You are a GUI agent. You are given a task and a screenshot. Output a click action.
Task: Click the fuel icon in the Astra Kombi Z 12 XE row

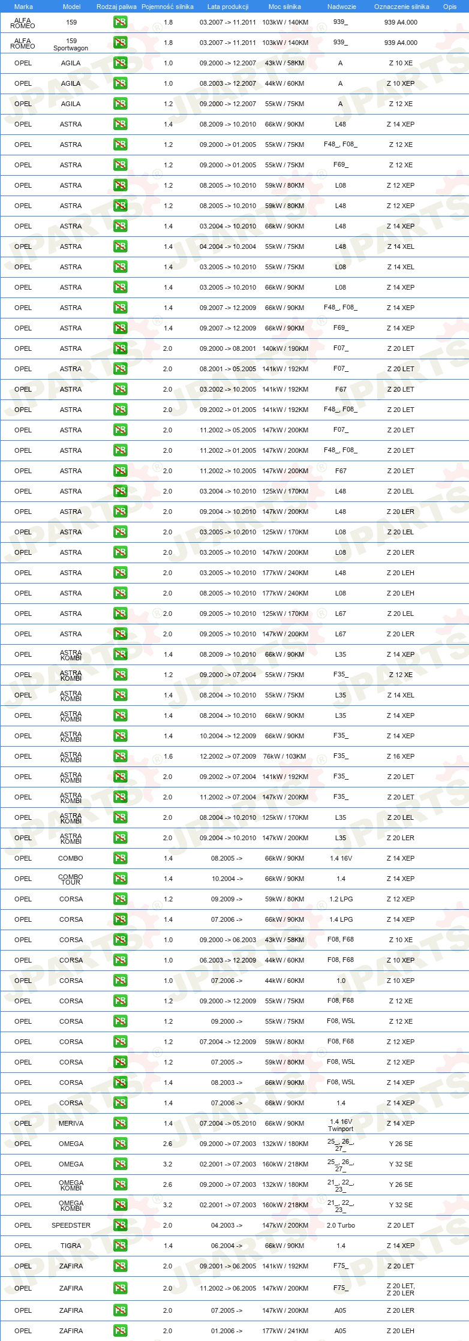[120, 675]
